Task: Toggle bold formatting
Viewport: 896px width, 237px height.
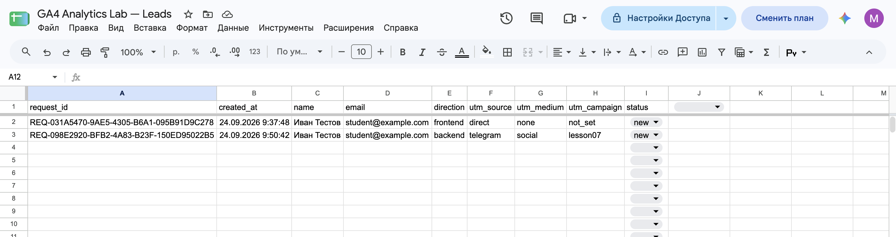Action: pyautogui.click(x=402, y=52)
